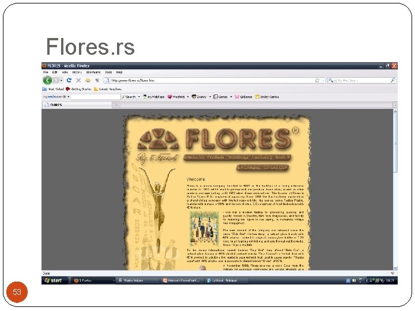Open the History menu
415x311 pixels.
click(77, 72)
